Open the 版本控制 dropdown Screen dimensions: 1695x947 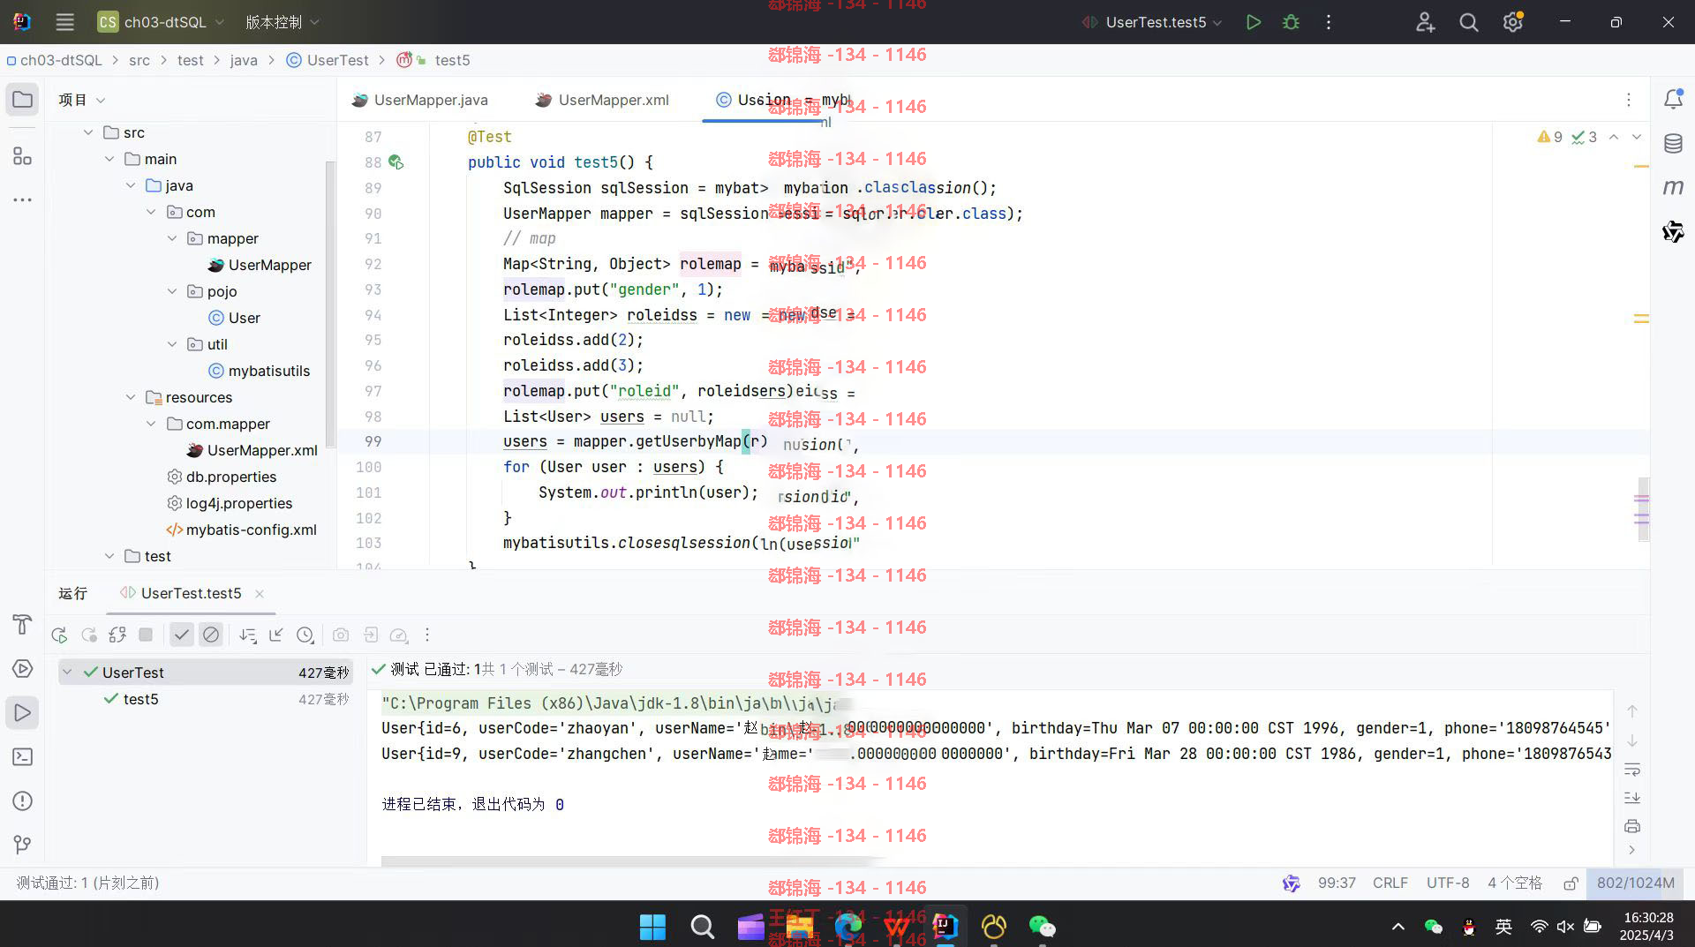(x=282, y=22)
